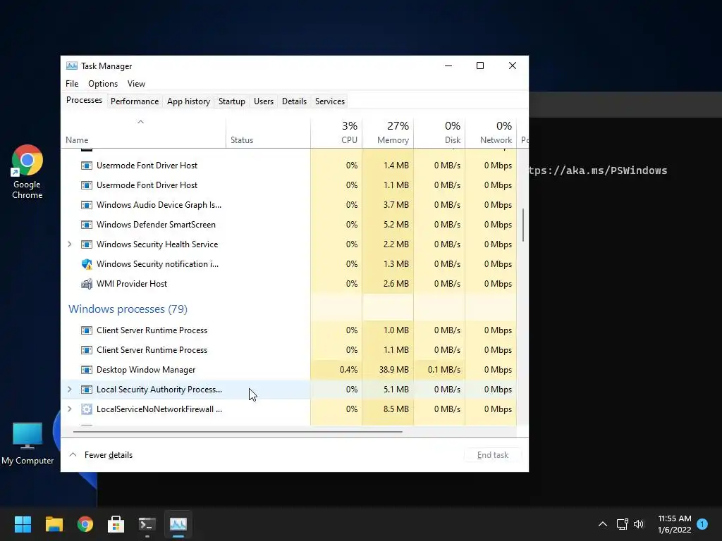Expand the LocalServiceNoNetworkFirewall row
This screenshot has width=722, height=541.
pos(70,409)
